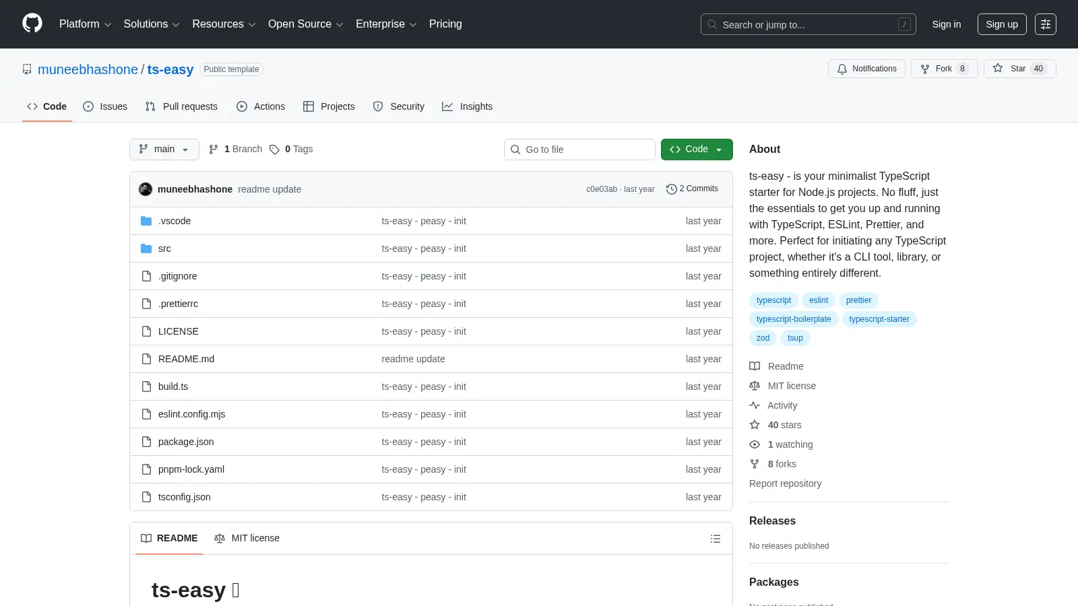Image resolution: width=1078 pixels, height=606 pixels.
Task: Focus the Go to file input
Action: (x=579, y=149)
